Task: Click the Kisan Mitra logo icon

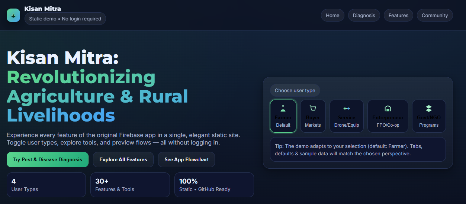Action: click(x=13, y=15)
